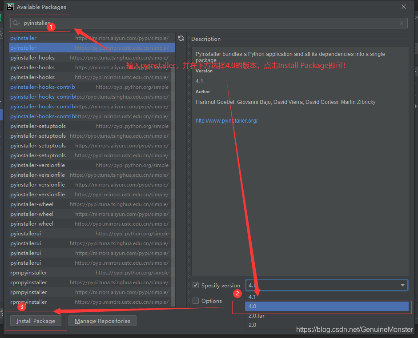The image size is (418, 338).
Task: Click the reload package list icon
Action: pyautogui.click(x=181, y=38)
